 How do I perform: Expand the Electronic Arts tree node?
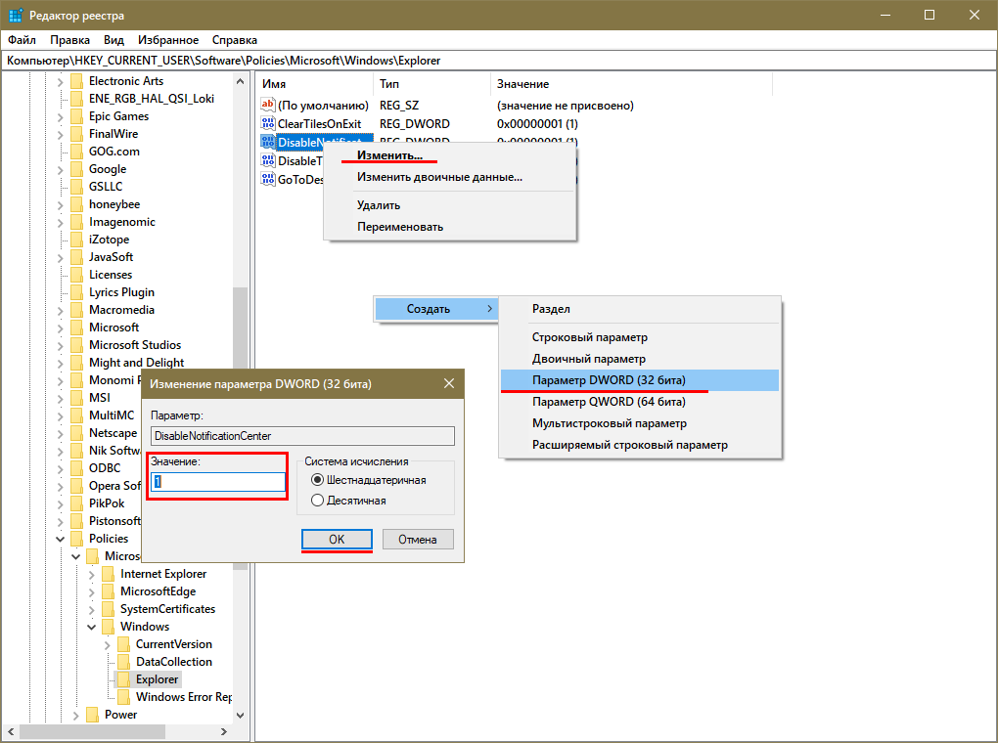[x=61, y=81]
